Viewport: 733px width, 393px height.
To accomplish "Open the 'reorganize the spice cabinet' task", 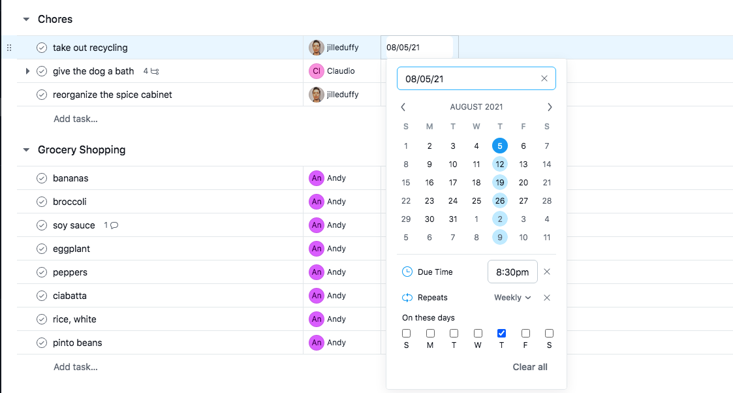I will click(x=112, y=95).
